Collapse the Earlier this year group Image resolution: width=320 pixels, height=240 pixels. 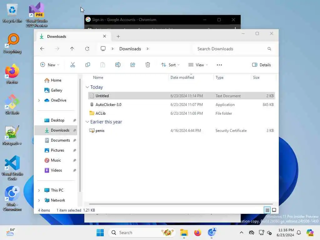click(x=87, y=122)
